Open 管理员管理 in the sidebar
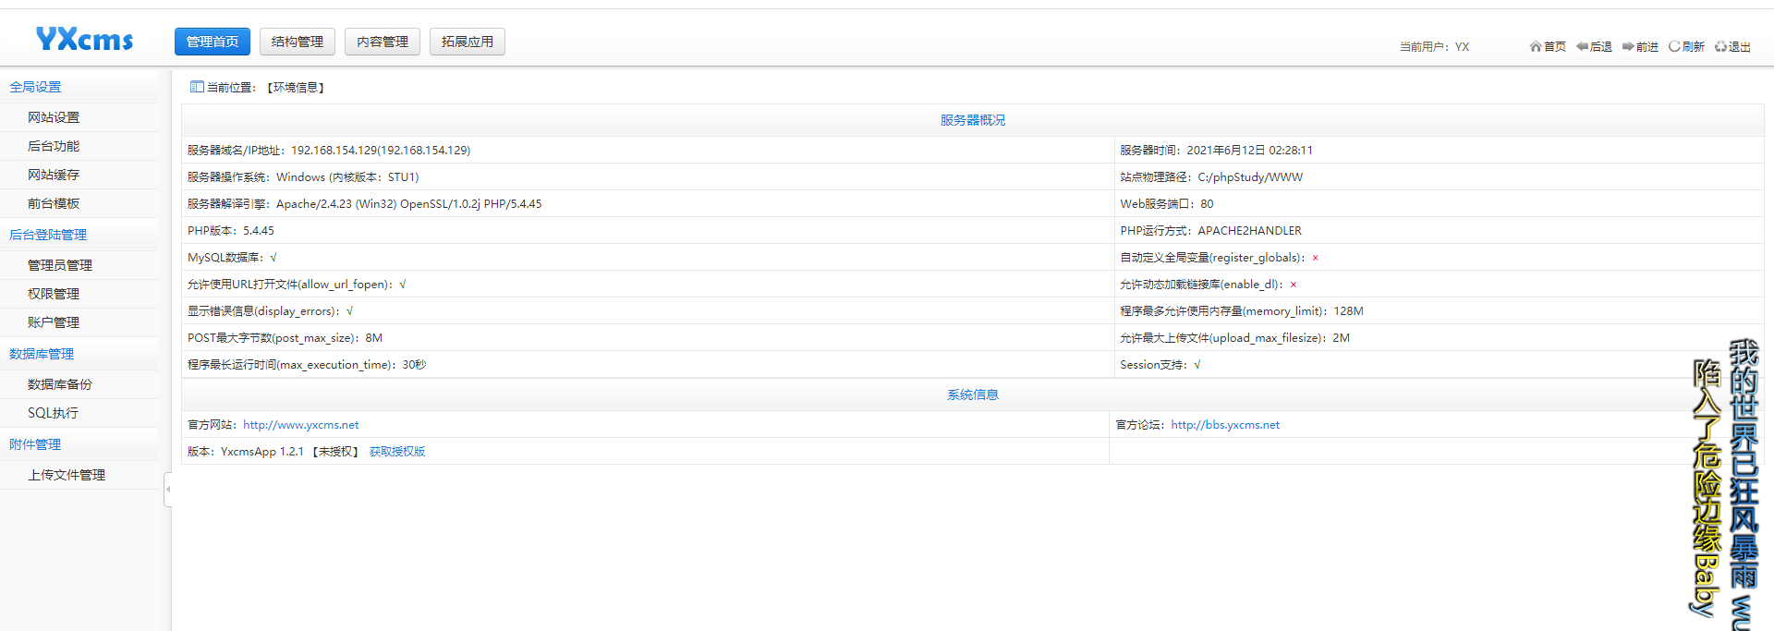The image size is (1774, 631). point(60,265)
